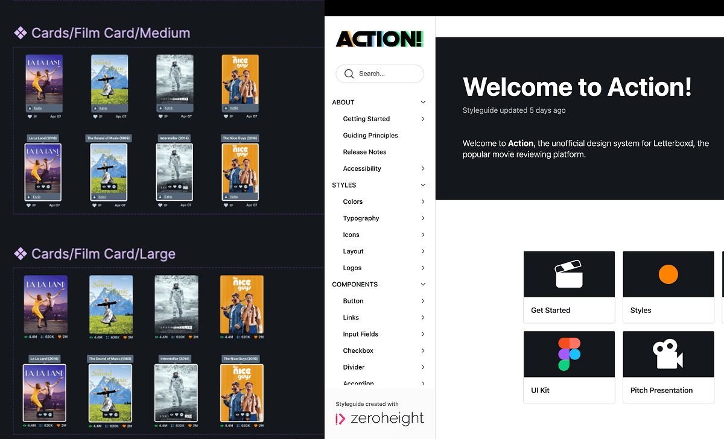Open the UI Kit card link

pyautogui.click(x=569, y=367)
